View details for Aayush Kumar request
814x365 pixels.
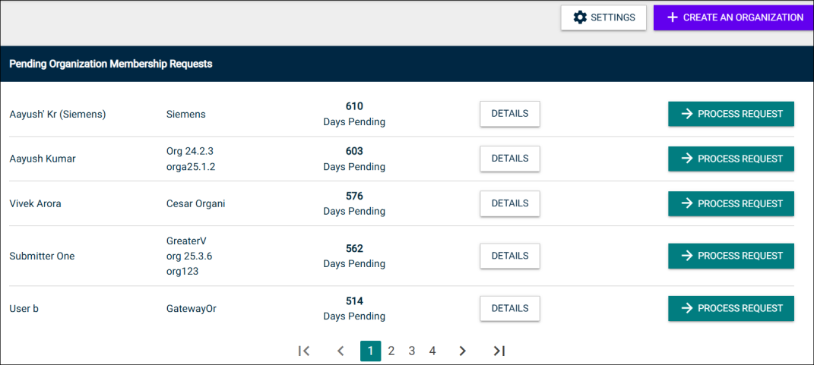(x=509, y=159)
